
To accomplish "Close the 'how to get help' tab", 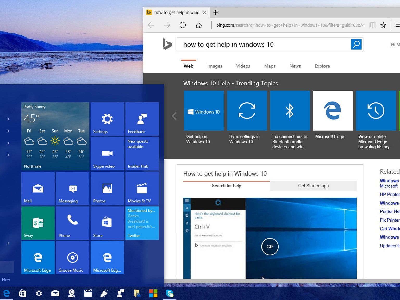I will [x=205, y=12].
